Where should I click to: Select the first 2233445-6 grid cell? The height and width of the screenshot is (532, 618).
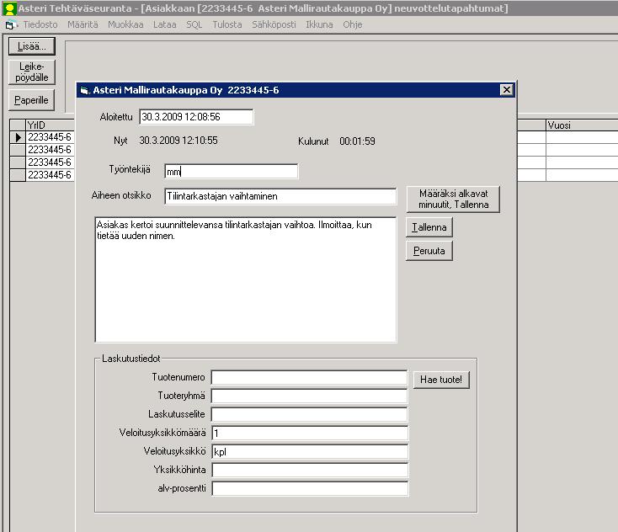(x=50, y=137)
